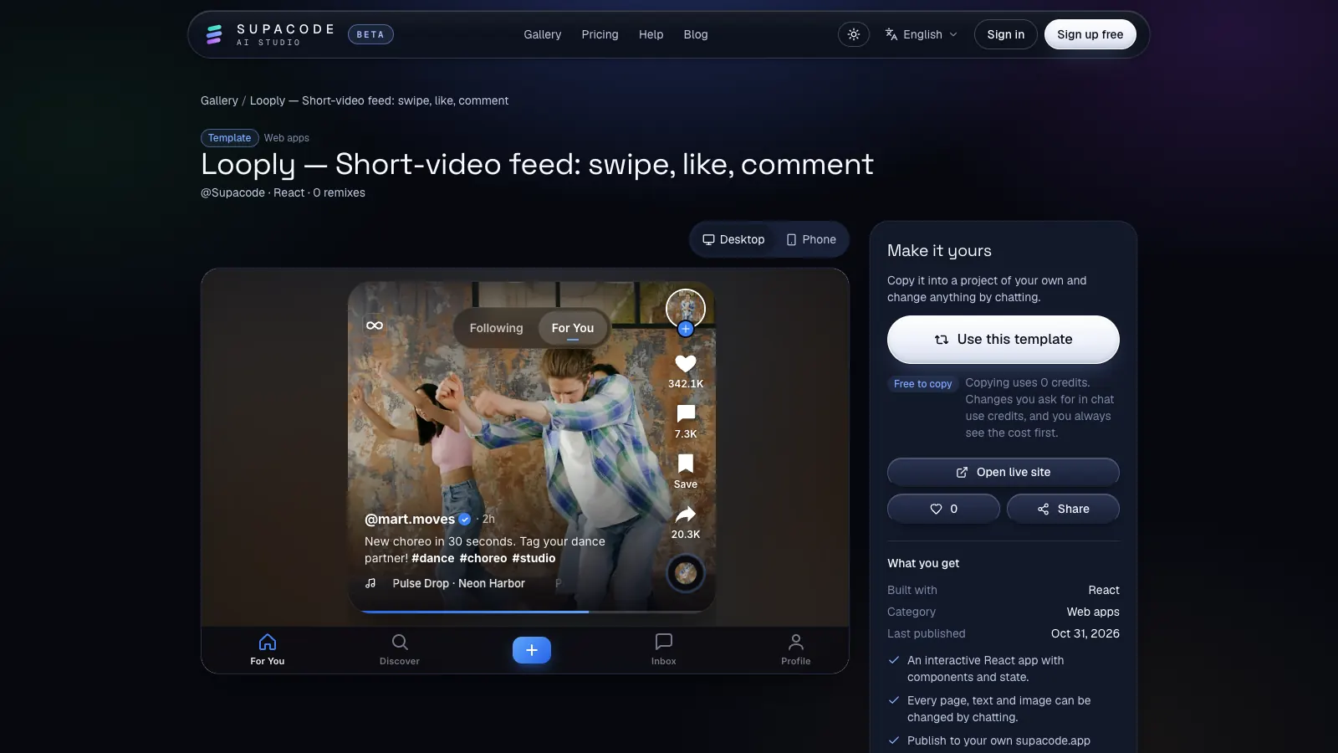This screenshot has width=1338, height=753.
Task: Click the @Supacode author name
Action: [x=232, y=192]
